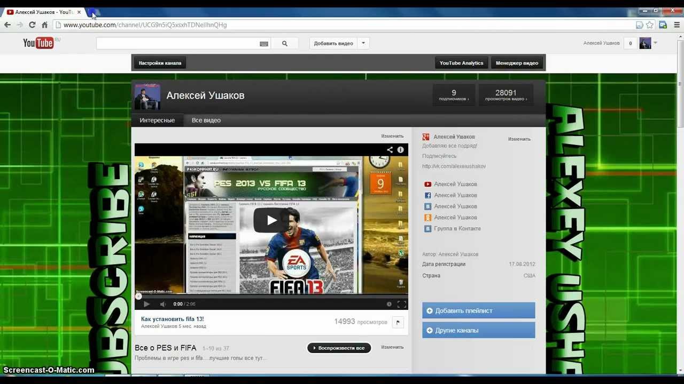Click the translate page icon in address bar
684x384 pixels.
coord(639,25)
